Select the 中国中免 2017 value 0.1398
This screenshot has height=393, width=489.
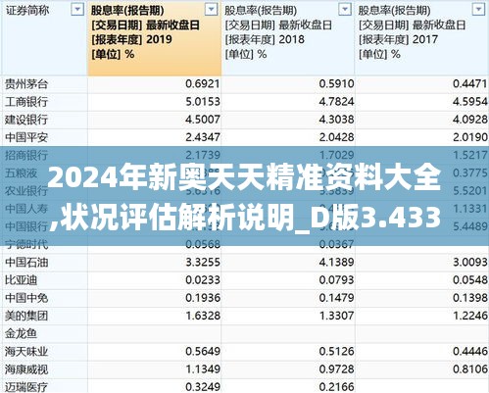[470, 298]
